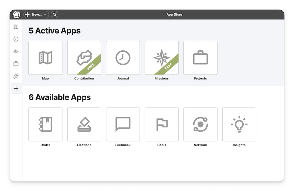Click the globe logo in the top bar
This screenshot has height=191, width=294.
coord(17,14)
